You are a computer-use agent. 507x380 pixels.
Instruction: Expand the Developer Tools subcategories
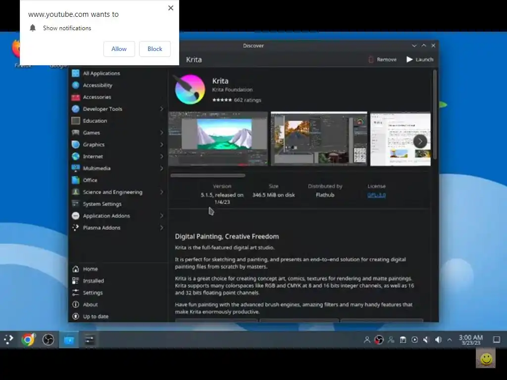162,109
